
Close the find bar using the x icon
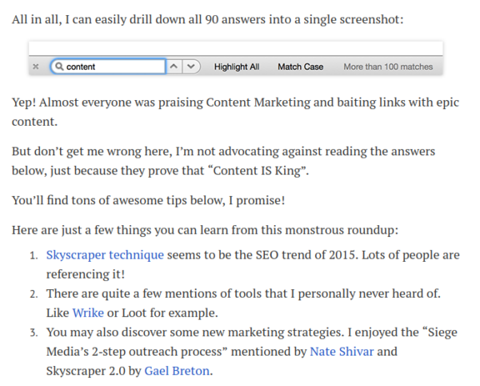[x=36, y=66]
